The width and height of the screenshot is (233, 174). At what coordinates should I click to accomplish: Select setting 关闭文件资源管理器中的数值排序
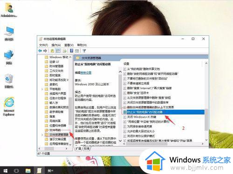point(148,102)
